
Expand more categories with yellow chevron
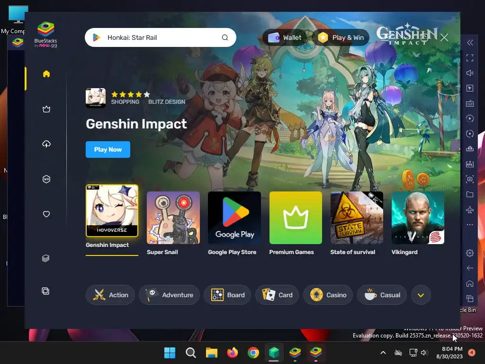coord(421,295)
